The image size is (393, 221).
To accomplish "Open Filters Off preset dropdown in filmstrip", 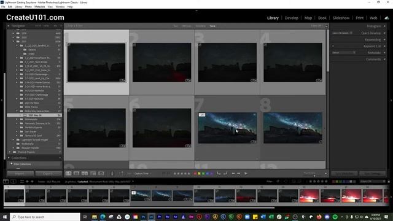I will tap(373, 182).
